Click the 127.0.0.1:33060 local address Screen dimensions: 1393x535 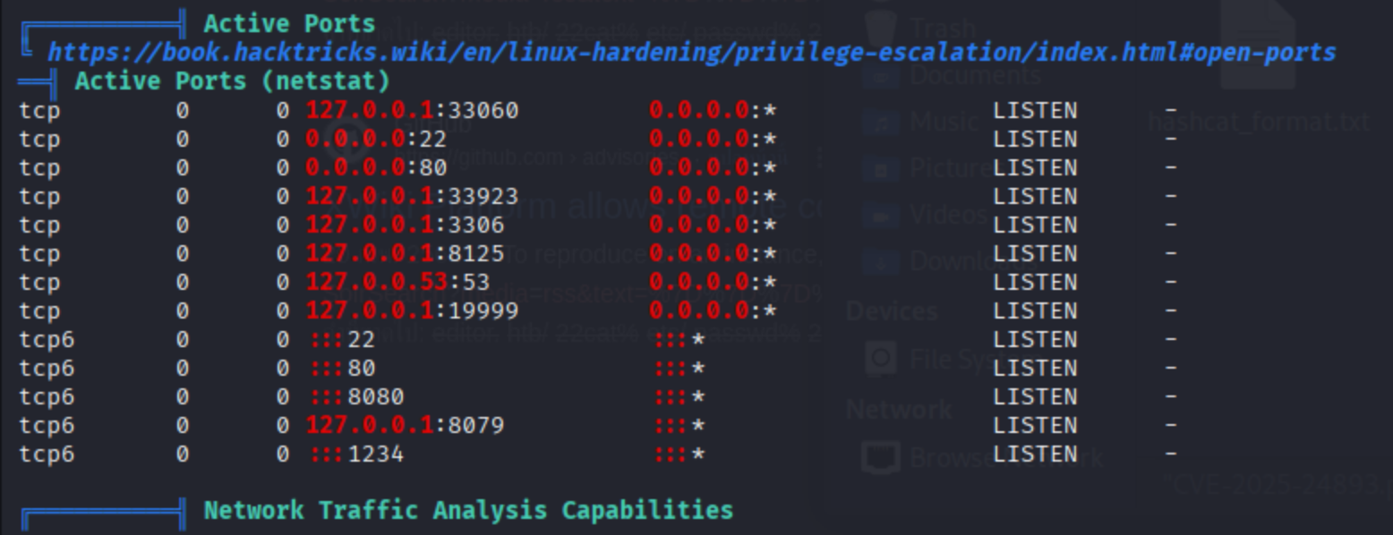coord(412,111)
